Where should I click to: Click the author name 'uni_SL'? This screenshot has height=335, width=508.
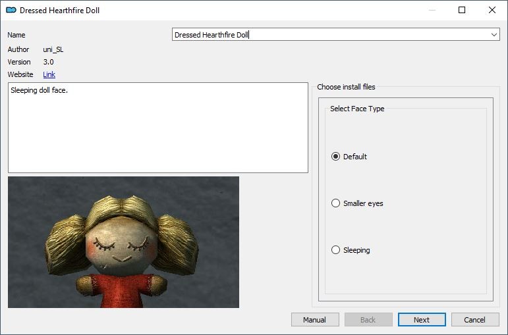click(x=53, y=49)
